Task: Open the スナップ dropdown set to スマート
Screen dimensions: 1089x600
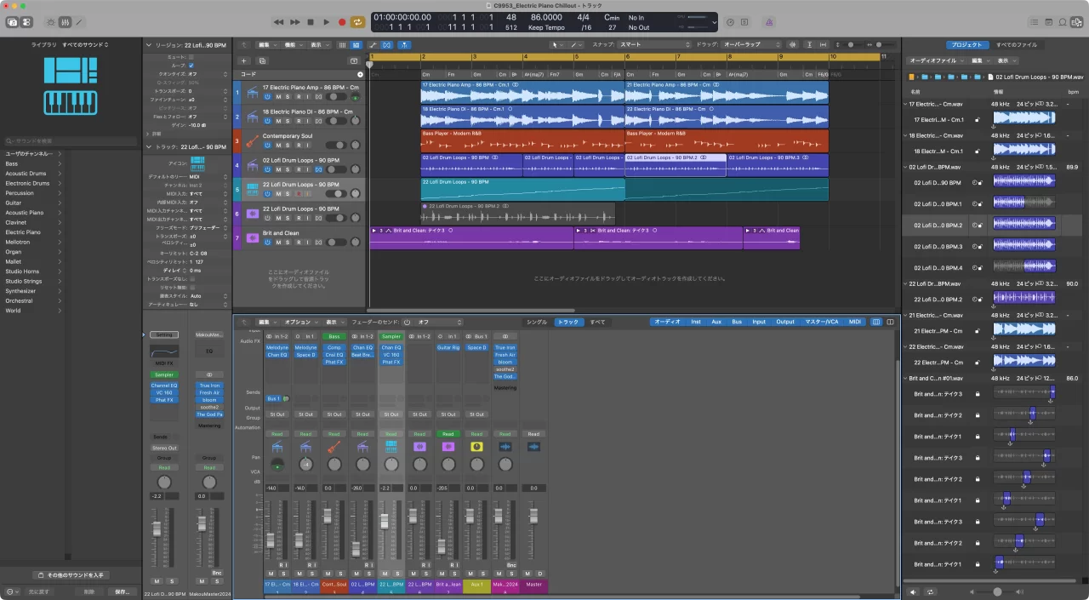Action: pyautogui.click(x=653, y=44)
